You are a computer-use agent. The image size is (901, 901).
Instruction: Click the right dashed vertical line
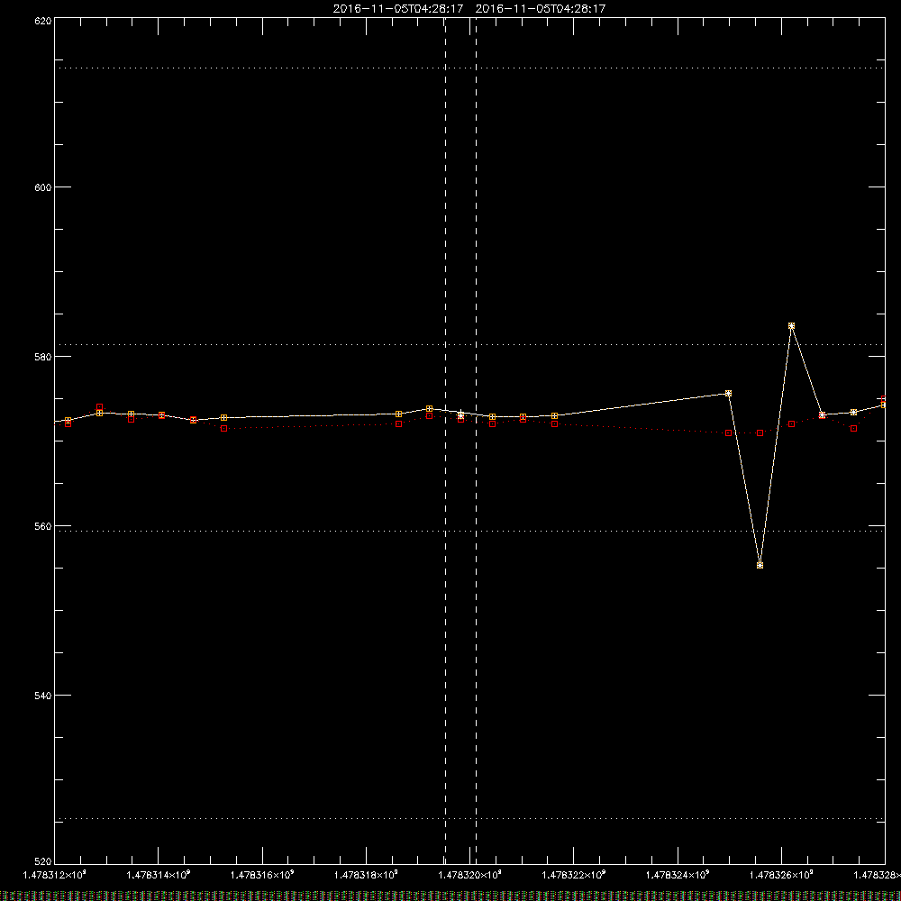[476, 441]
